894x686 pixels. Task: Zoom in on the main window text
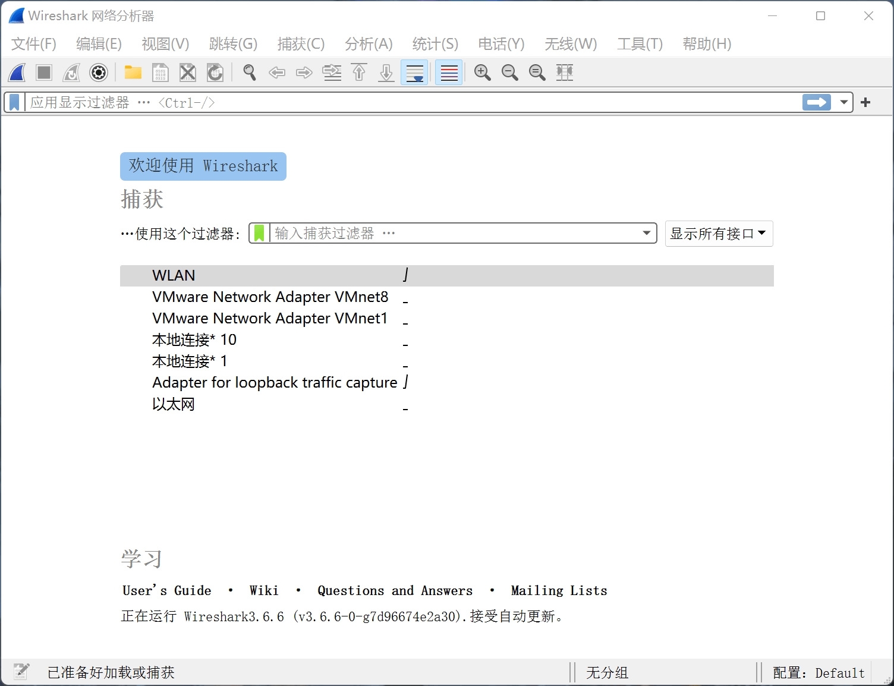click(x=483, y=73)
